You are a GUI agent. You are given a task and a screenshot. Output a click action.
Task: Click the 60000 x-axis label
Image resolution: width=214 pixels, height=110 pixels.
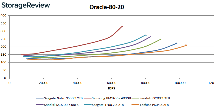[x=111, y=83]
